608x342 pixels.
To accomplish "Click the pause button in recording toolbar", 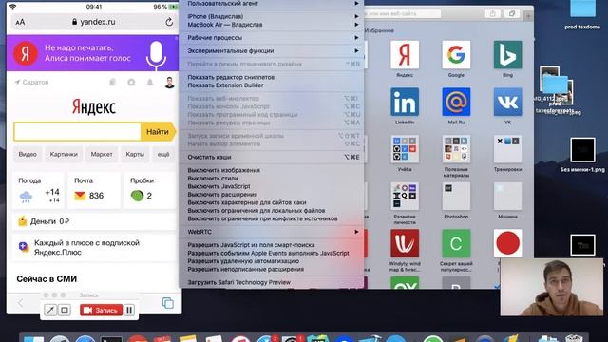I will point(129,310).
